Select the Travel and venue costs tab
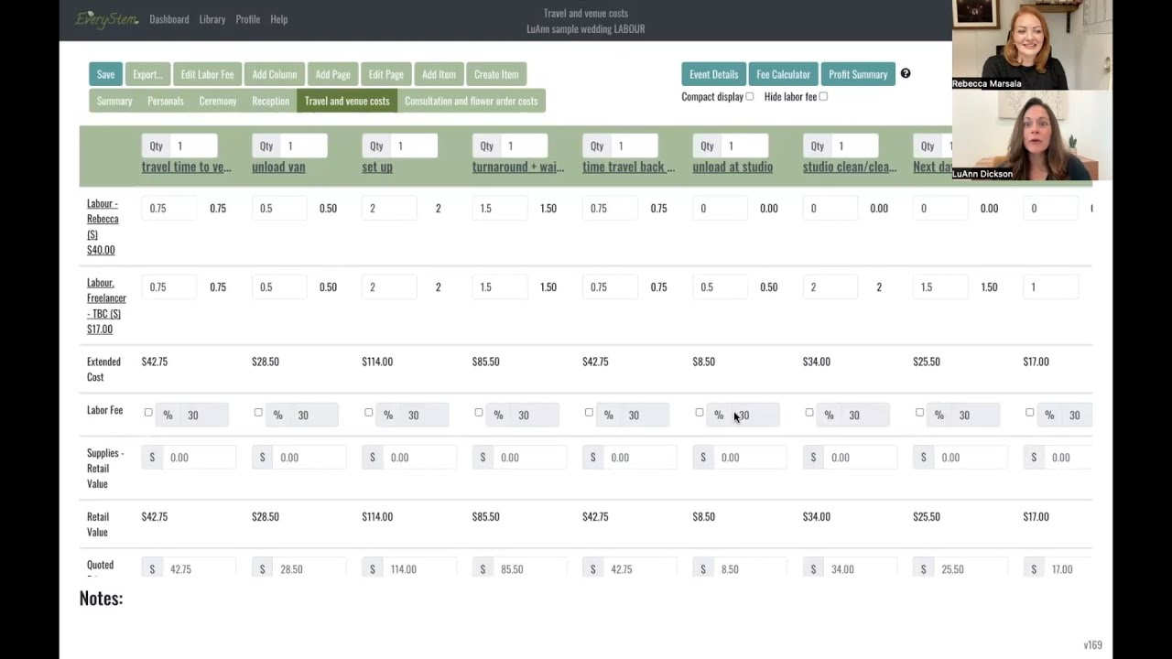 [347, 101]
